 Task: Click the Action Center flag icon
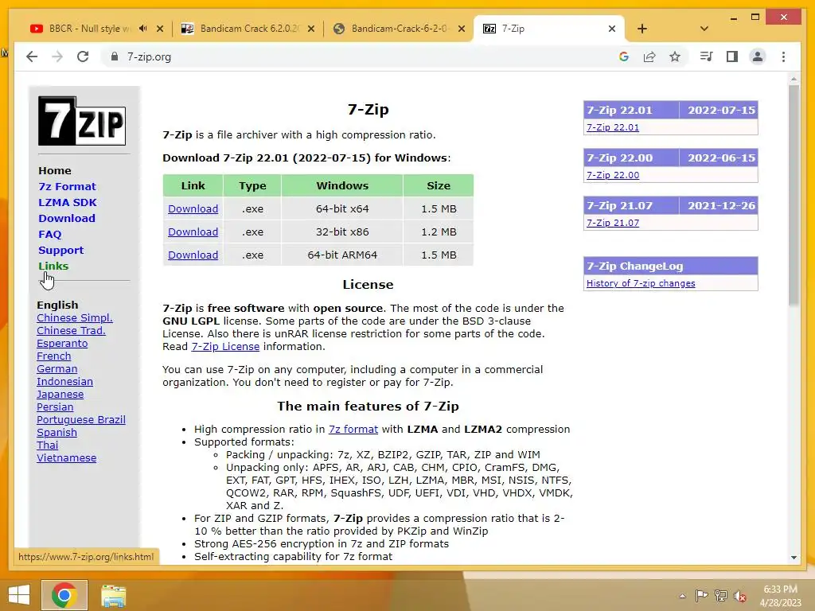tap(701, 596)
